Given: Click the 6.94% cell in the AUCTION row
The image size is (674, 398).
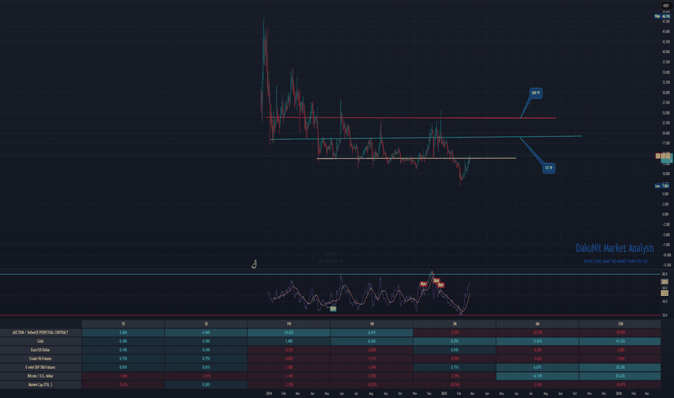Looking at the screenshot, I should (206, 333).
